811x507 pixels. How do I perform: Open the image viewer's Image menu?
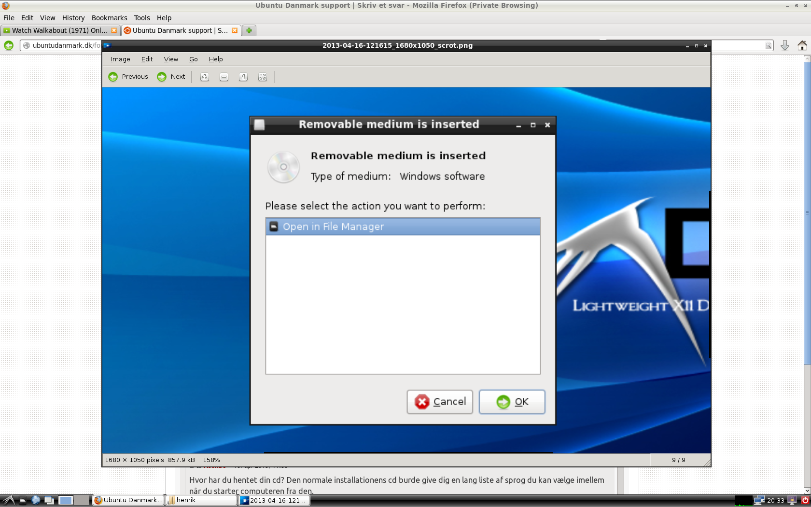click(x=120, y=59)
